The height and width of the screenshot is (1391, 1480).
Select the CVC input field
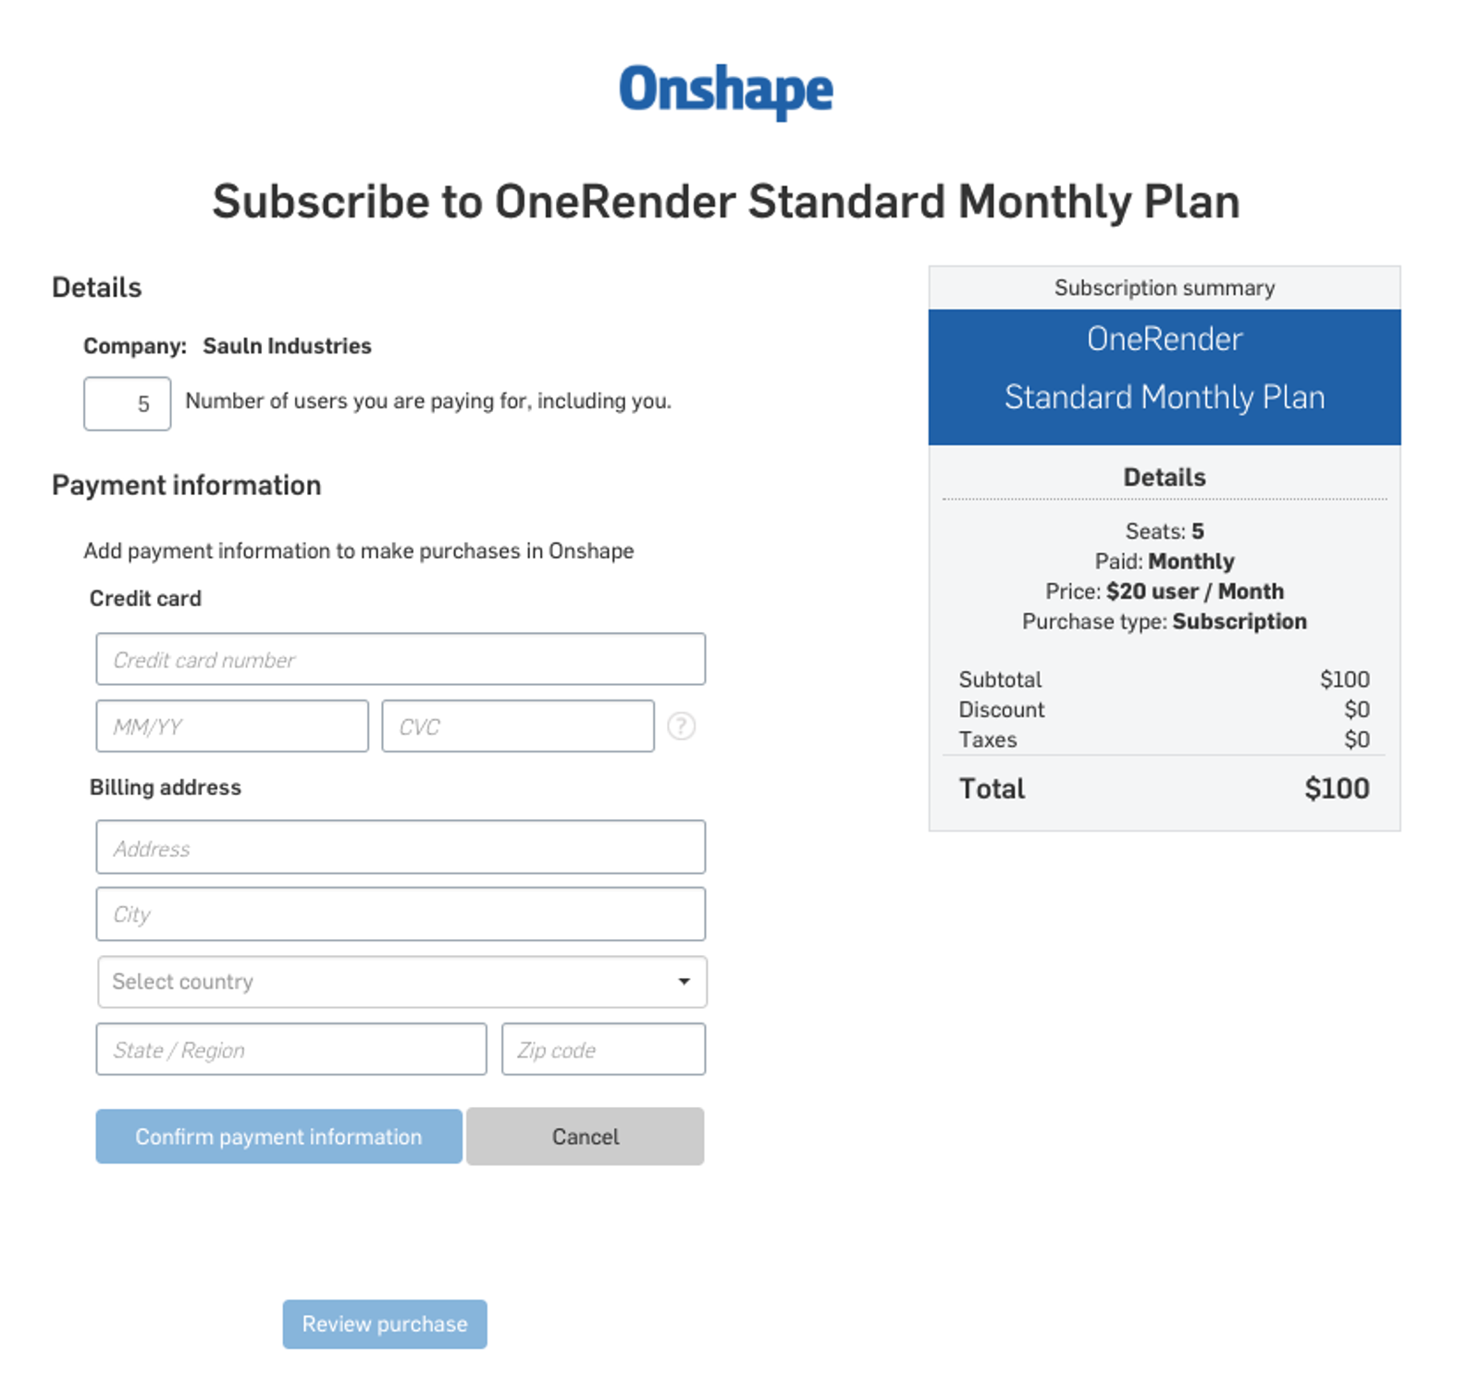pos(517,727)
